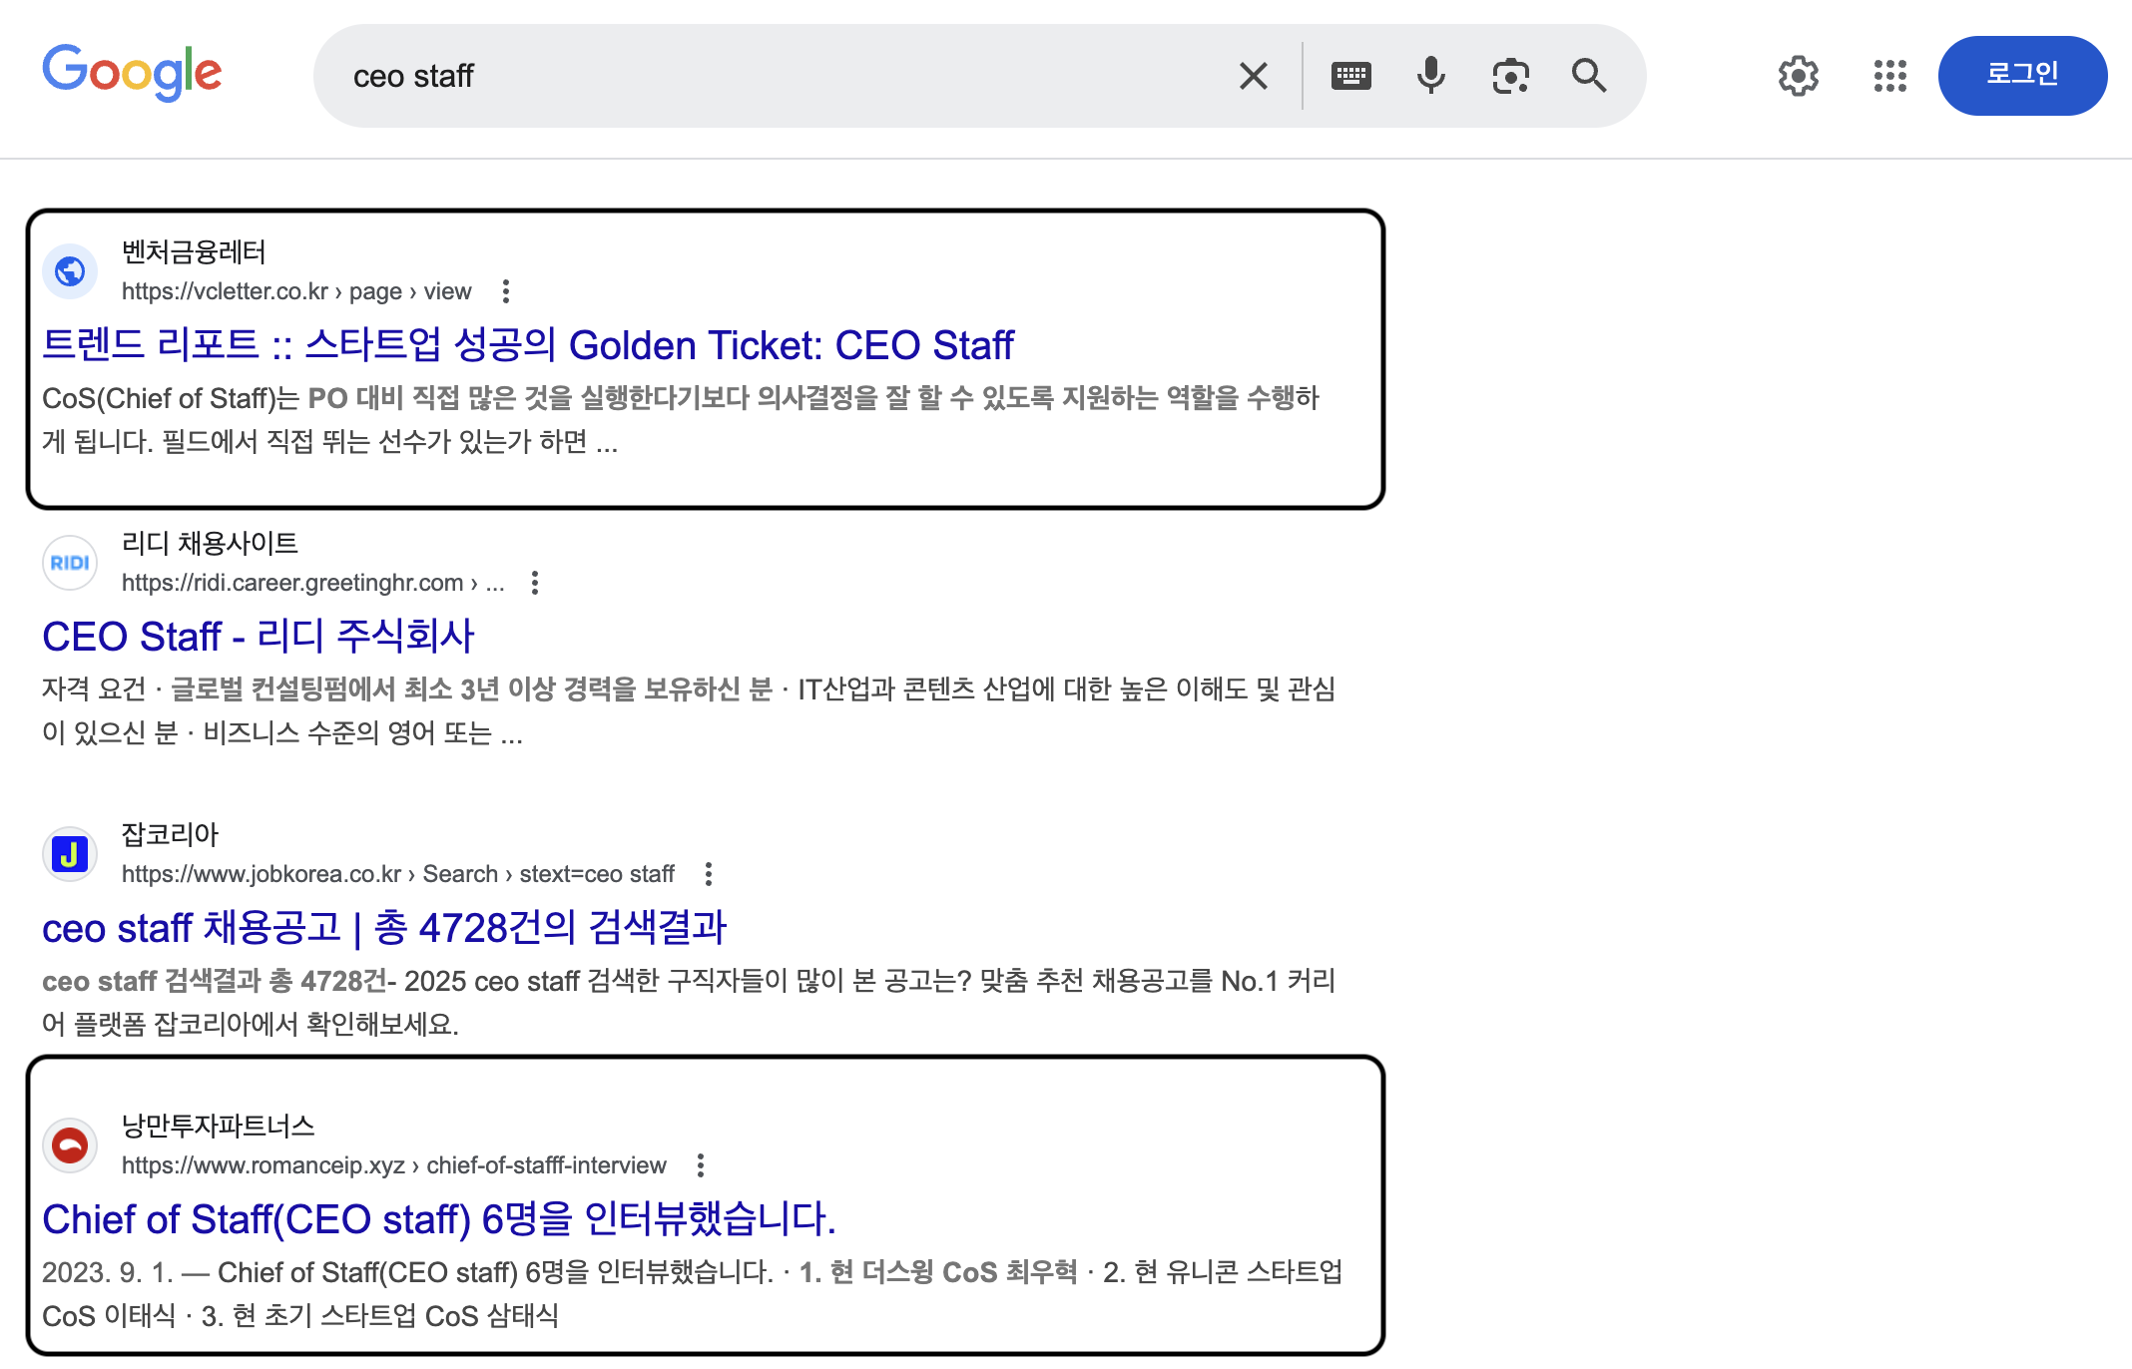Clear the search box text
The image size is (2132, 1369).
(x=1253, y=76)
